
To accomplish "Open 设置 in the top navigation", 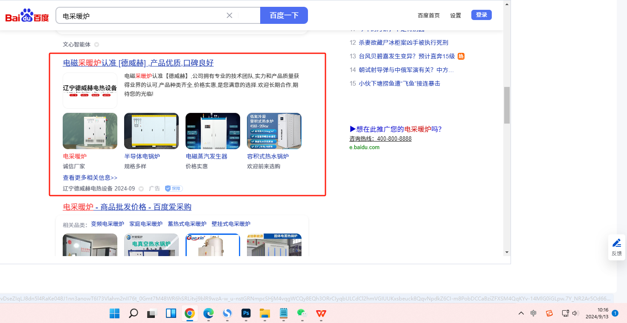I will (x=456, y=15).
